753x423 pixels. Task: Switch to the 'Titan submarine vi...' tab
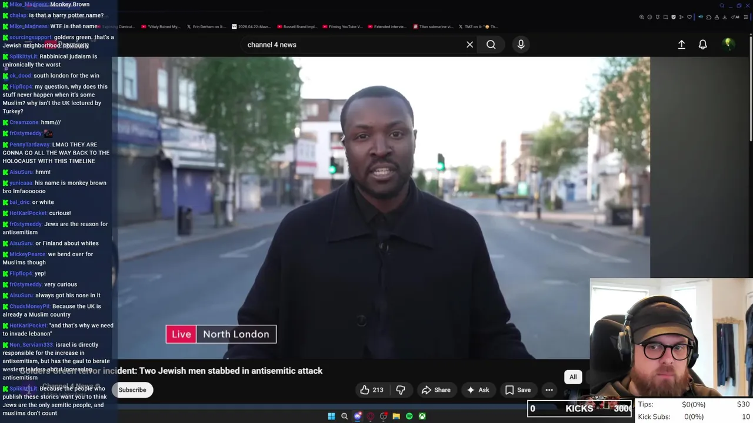[434, 26]
